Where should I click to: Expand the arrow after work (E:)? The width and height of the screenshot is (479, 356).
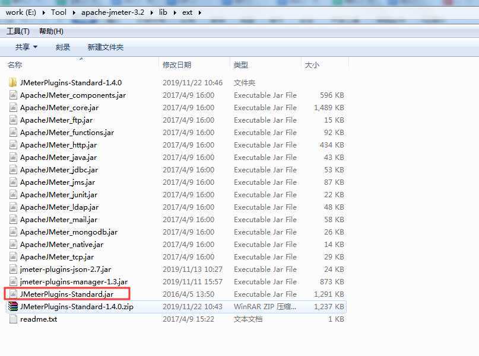click(44, 13)
